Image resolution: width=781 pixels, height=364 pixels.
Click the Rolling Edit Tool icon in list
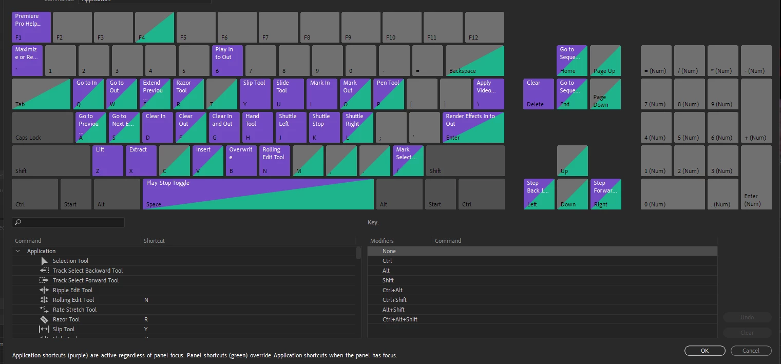coord(44,300)
